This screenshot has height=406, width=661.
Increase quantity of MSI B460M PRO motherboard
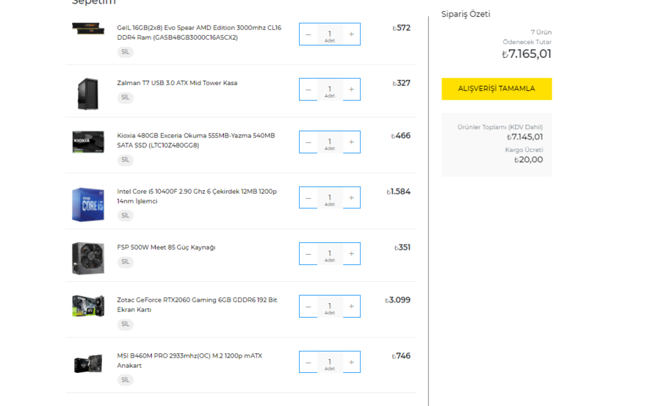pos(351,362)
